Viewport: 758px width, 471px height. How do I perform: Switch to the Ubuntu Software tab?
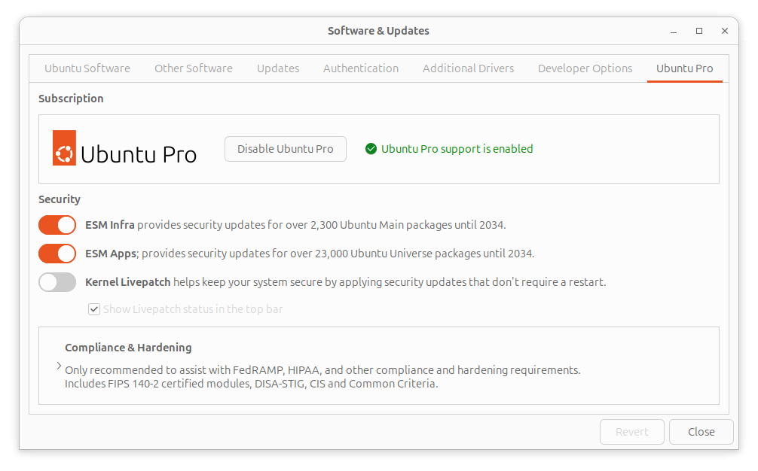(87, 68)
